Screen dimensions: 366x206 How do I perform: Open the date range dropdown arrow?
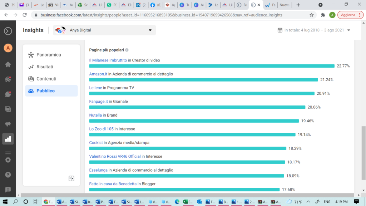[x=349, y=30]
